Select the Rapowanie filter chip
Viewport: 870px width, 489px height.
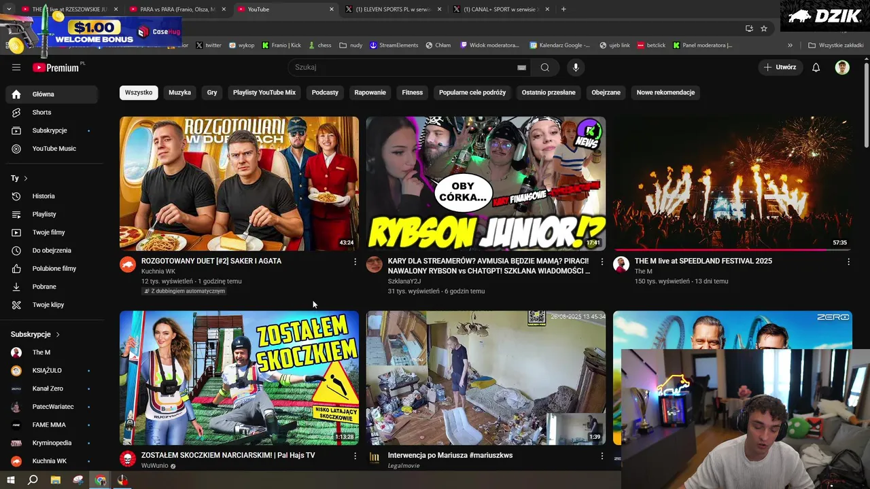[370, 92]
